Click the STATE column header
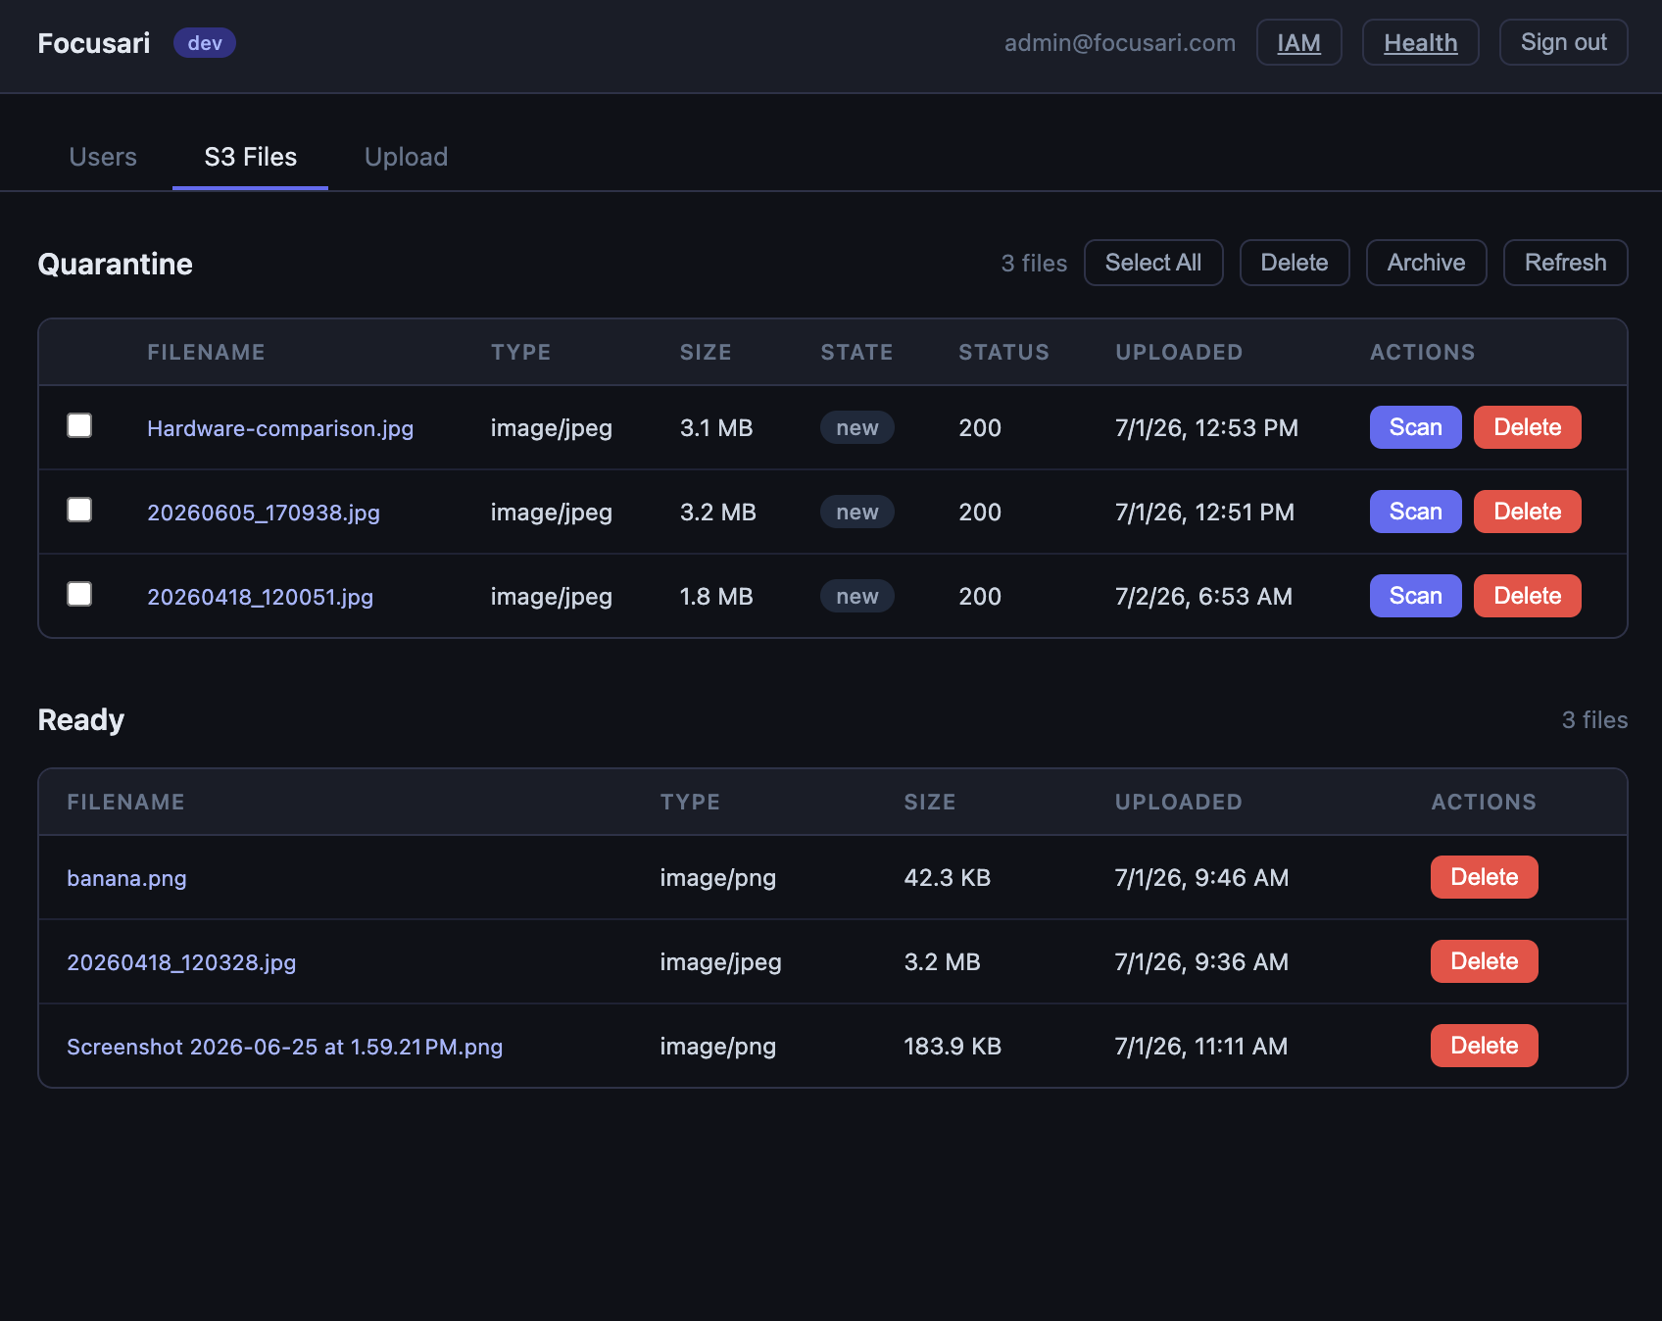This screenshot has height=1321, width=1662. (x=856, y=353)
